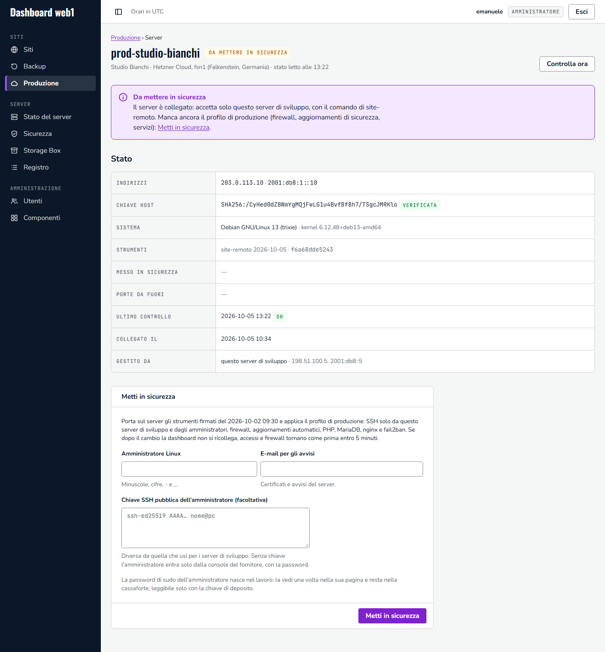Click the Orari in UTC label

(x=147, y=12)
